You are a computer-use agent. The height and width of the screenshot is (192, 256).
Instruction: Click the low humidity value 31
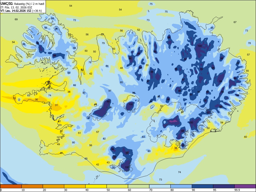click(56, 105)
